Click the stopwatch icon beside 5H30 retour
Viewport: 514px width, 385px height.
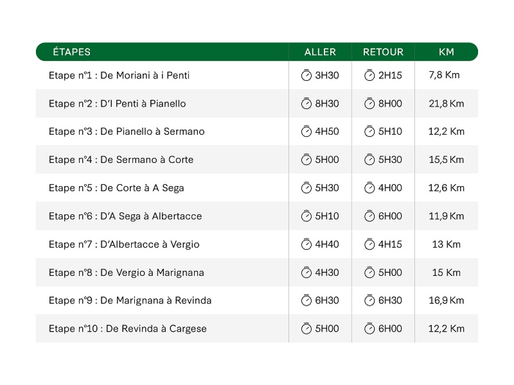pos(369,160)
